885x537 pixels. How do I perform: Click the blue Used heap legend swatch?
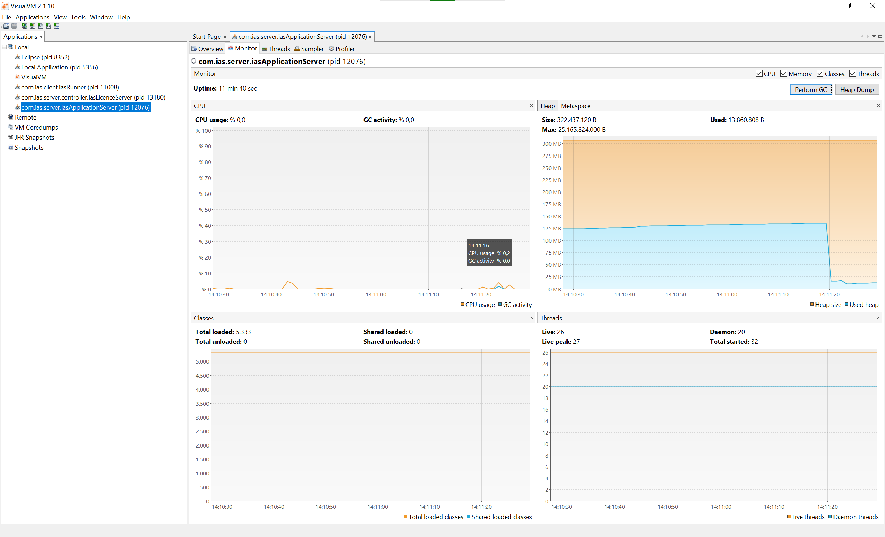coord(846,304)
